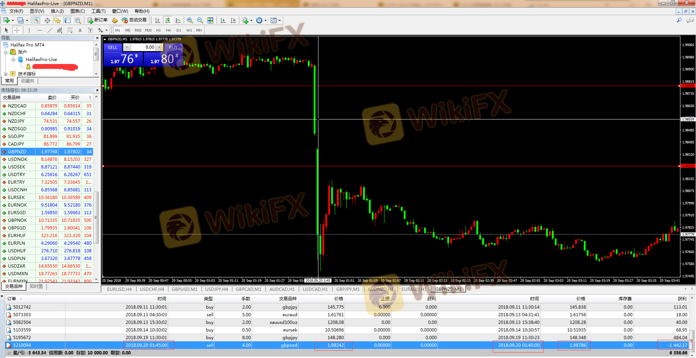Select the Fibonacci retracement tool
Viewport: 696px width, 358px height.
coord(70,30)
